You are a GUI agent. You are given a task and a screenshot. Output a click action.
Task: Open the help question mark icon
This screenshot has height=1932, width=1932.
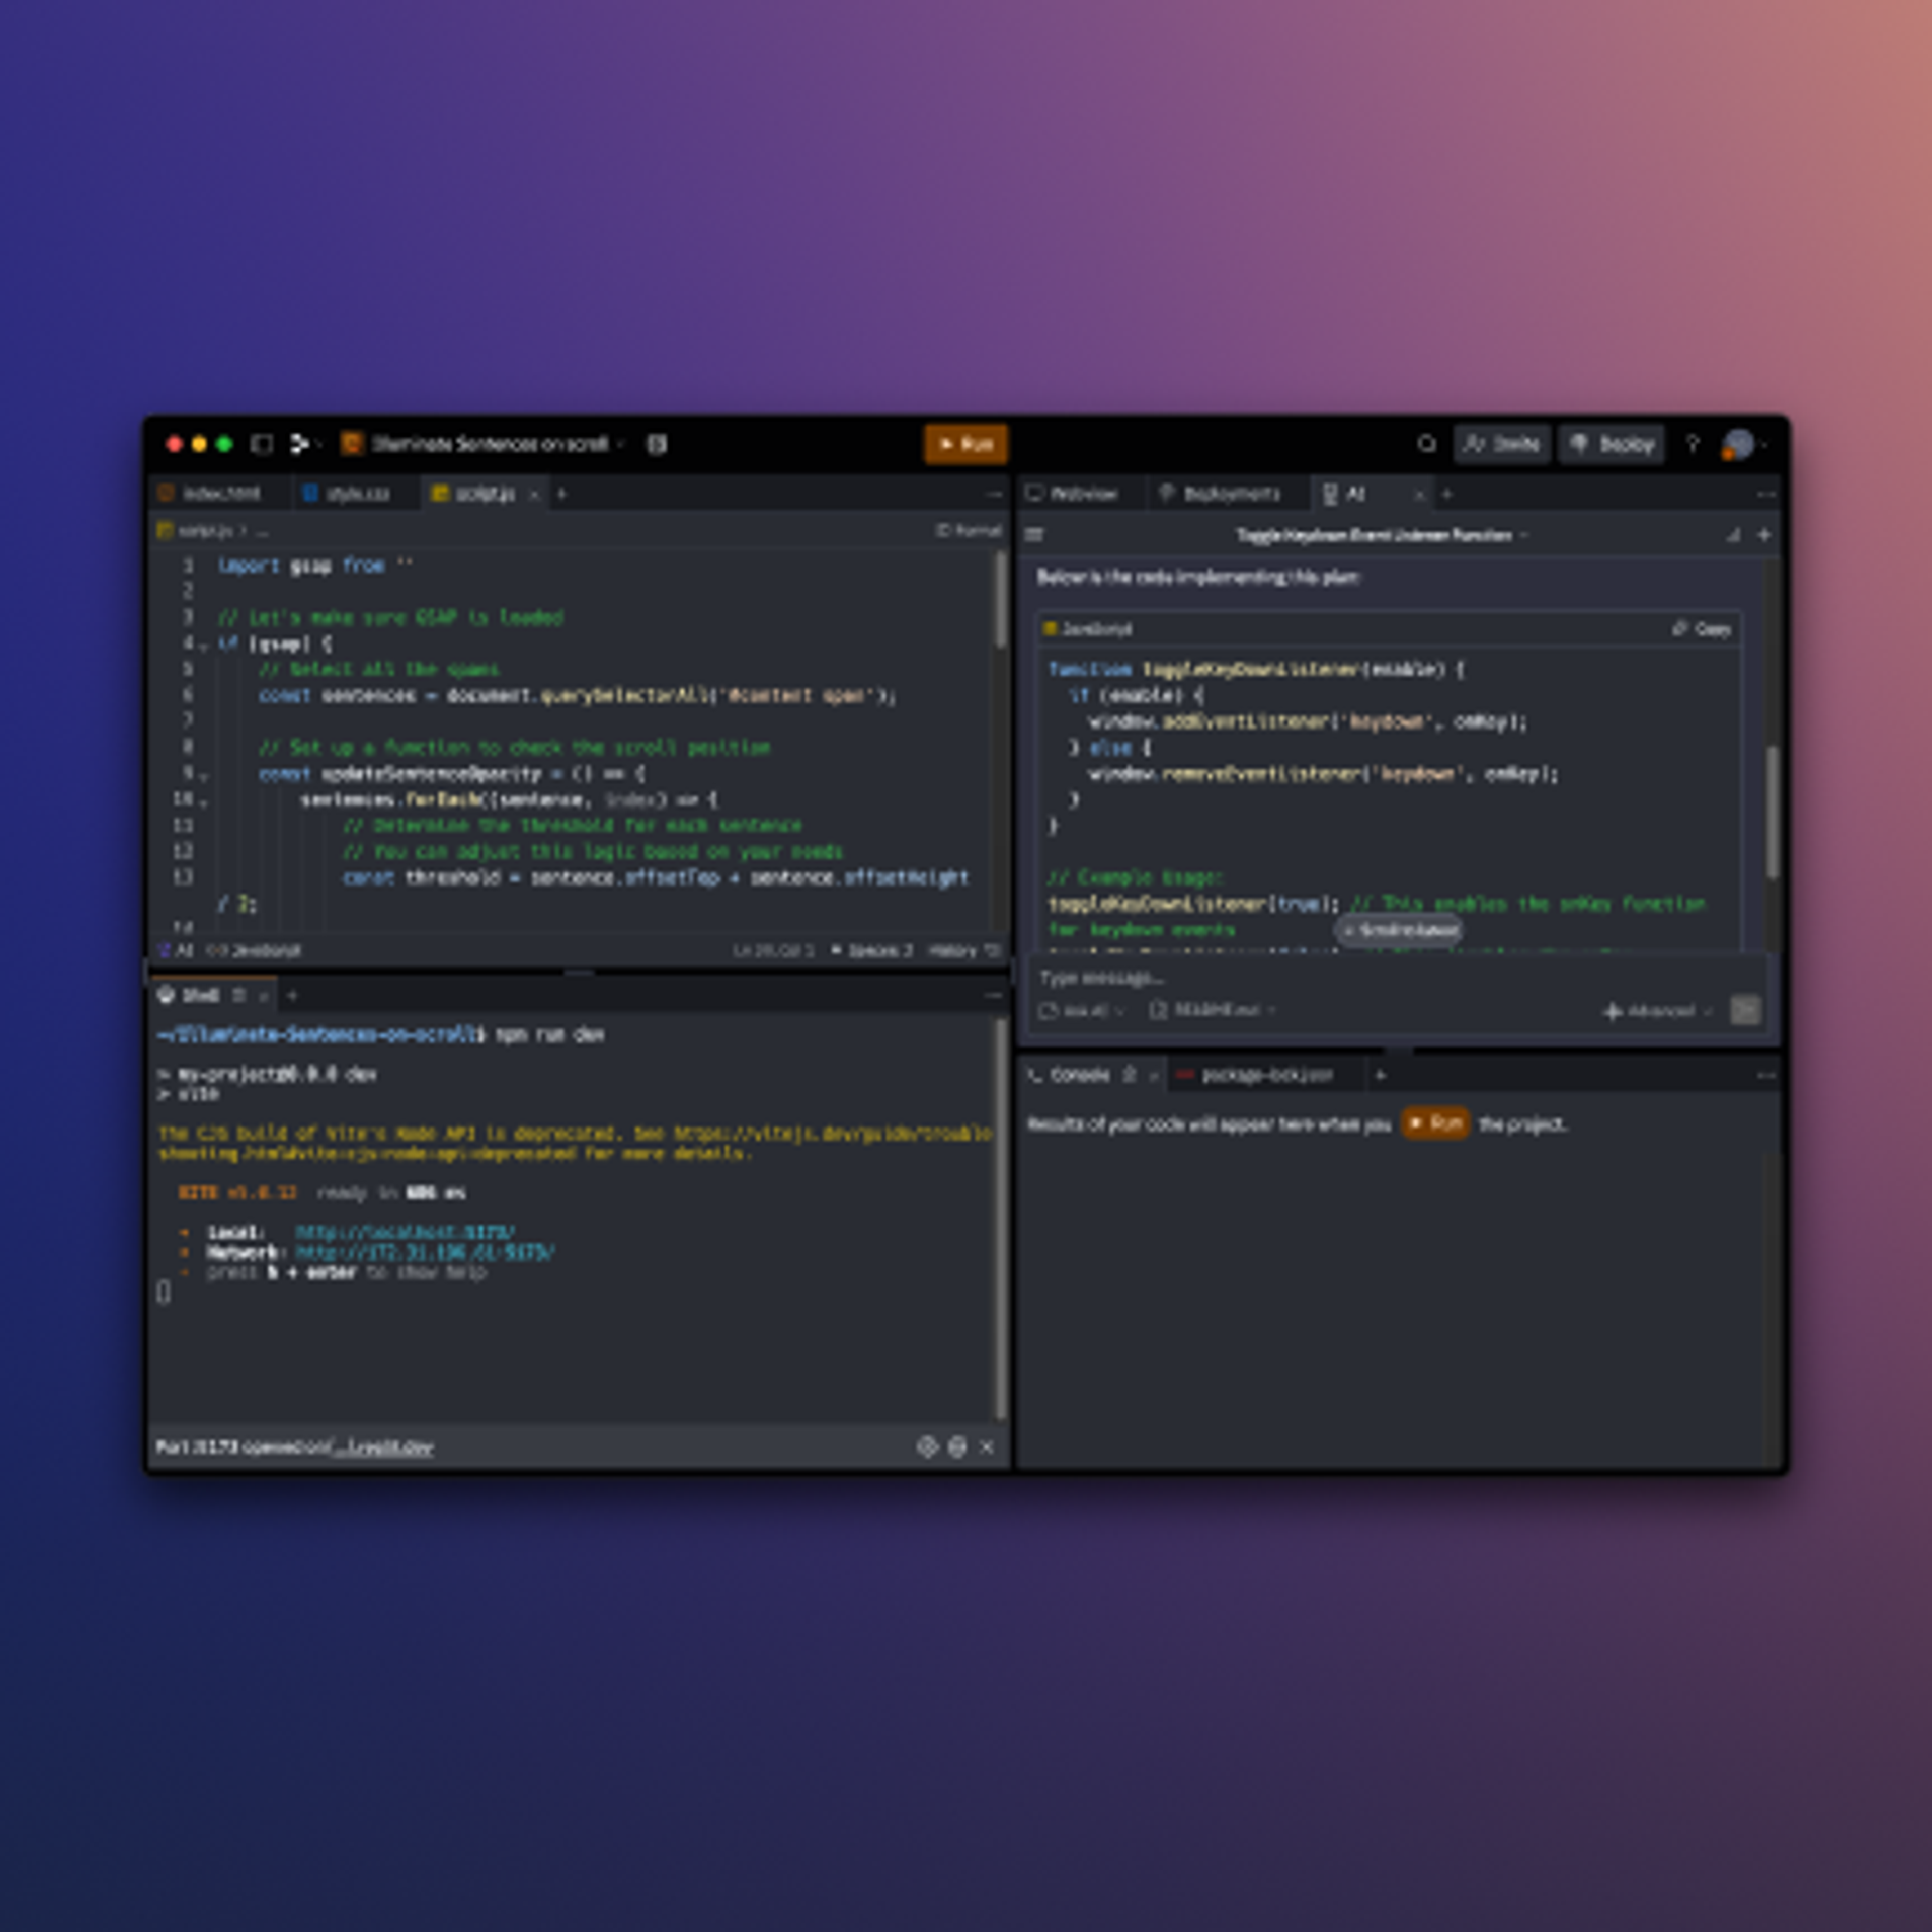(1692, 444)
